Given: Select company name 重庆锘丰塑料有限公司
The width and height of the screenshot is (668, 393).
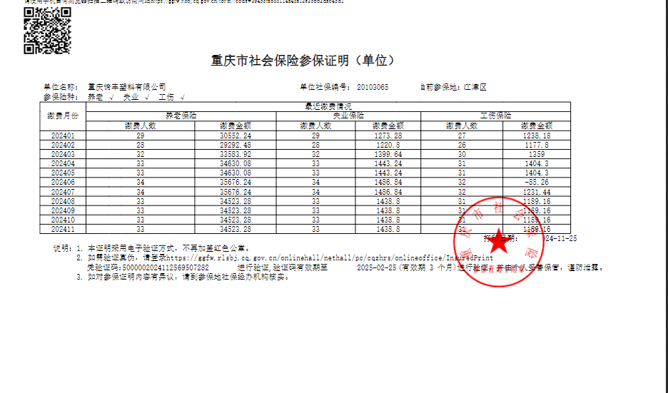Looking at the screenshot, I should pyautogui.click(x=126, y=87).
